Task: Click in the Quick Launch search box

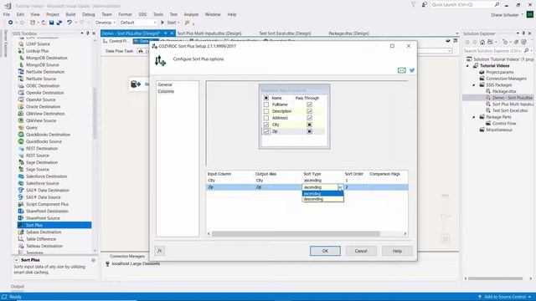Action: (x=462, y=5)
